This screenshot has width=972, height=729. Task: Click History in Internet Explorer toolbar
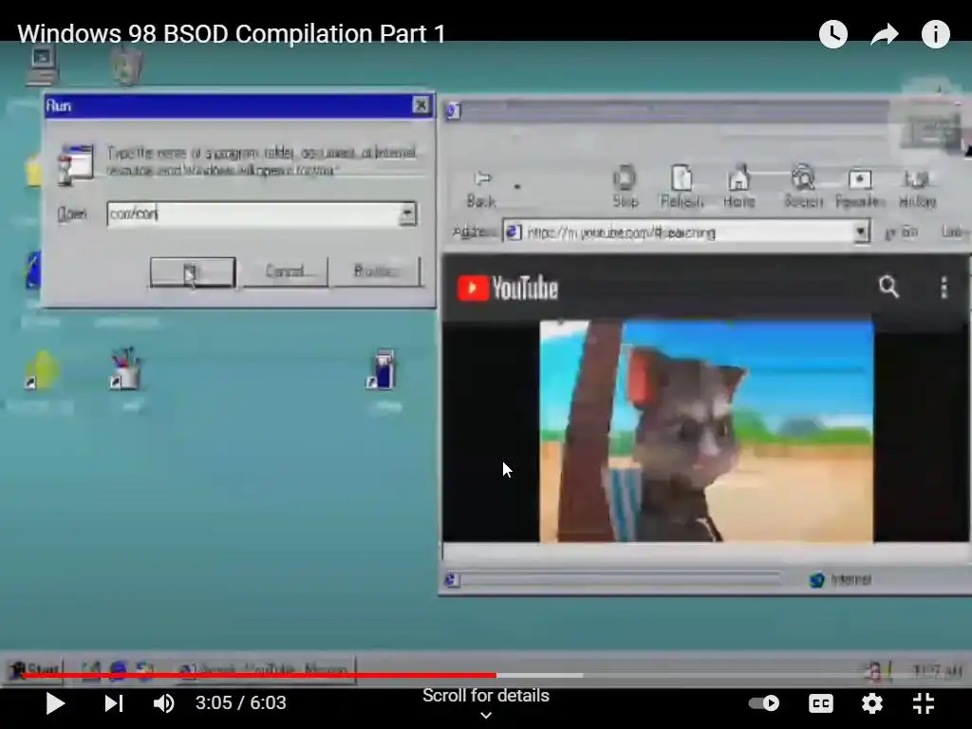(918, 187)
